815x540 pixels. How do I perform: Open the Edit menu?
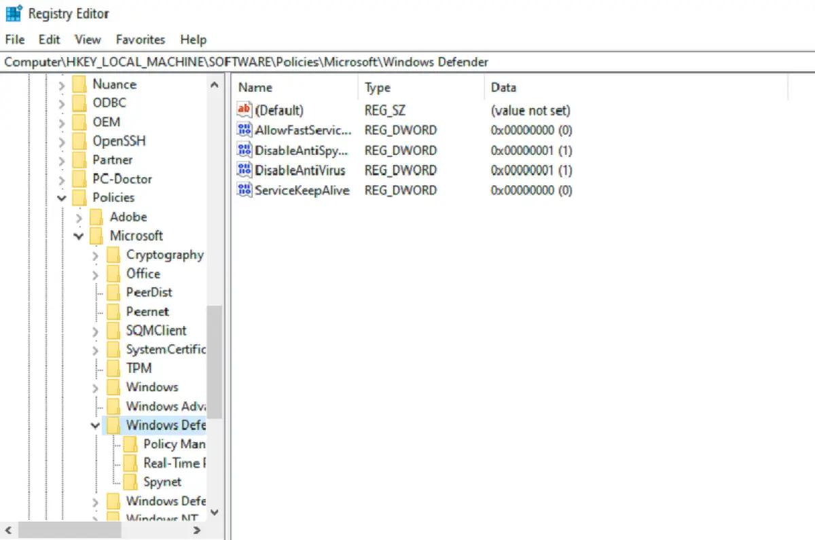[x=49, y=39]
